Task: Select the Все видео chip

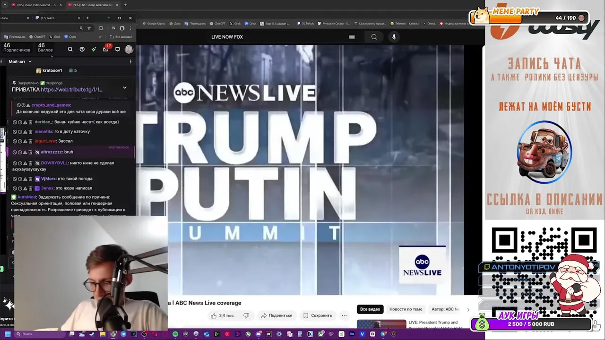Action: point(370,309)
